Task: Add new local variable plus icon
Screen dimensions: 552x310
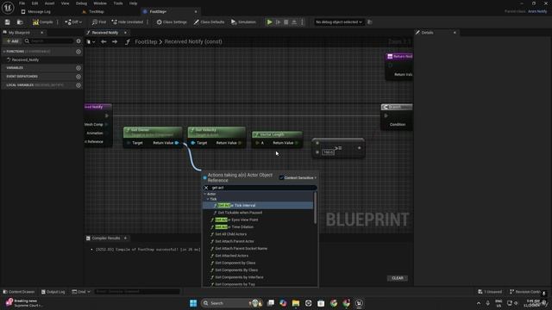Action: pos(78,85)
